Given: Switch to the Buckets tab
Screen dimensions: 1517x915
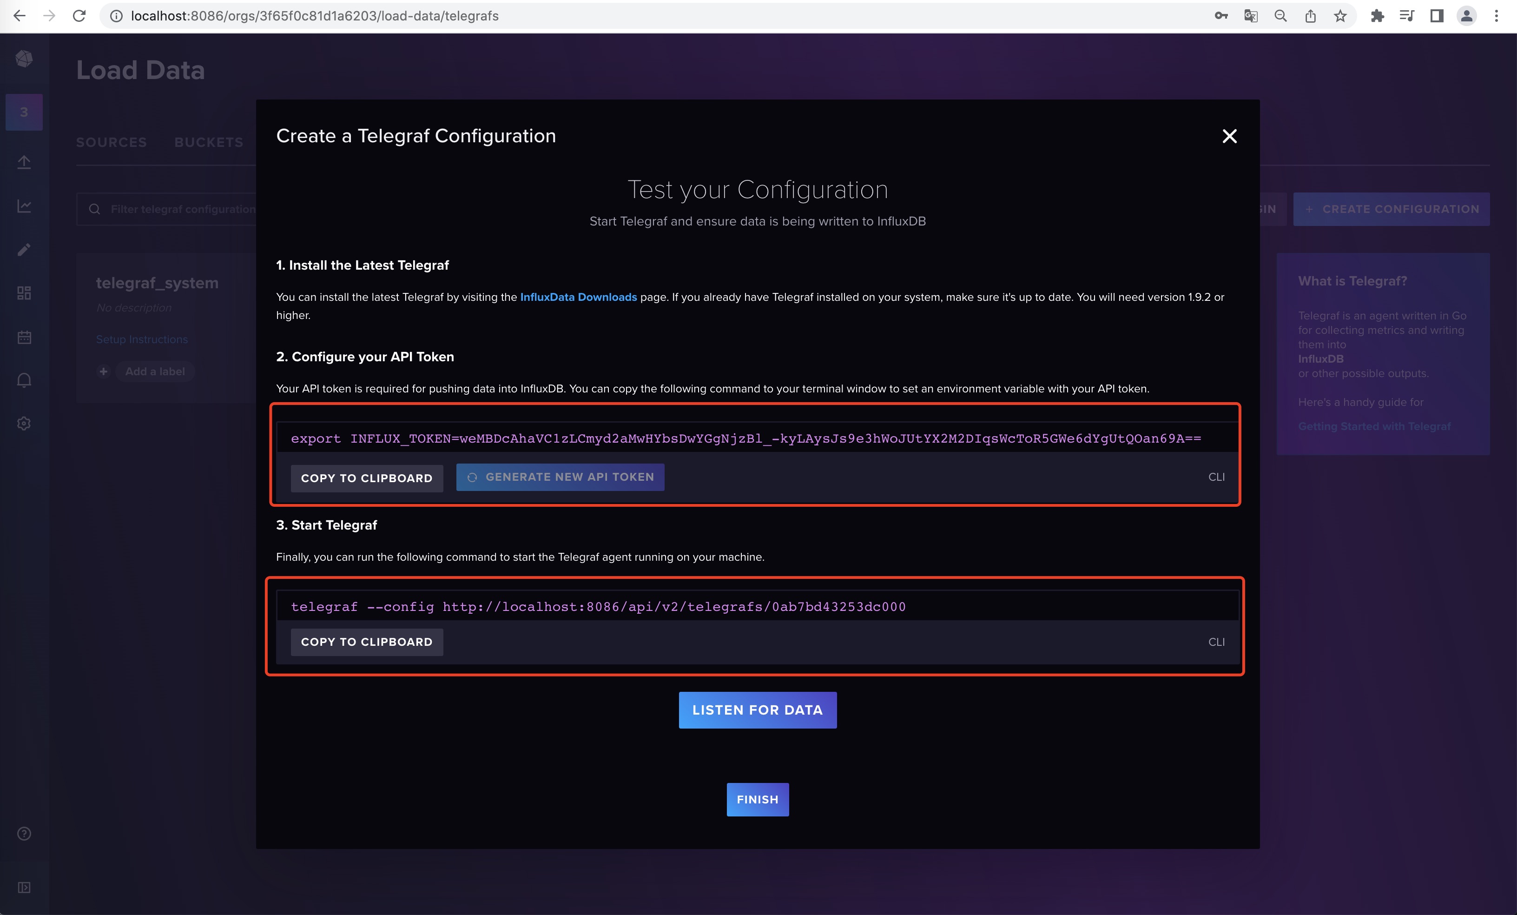Looking at the screenshot, I should click(x=209, y=142).
